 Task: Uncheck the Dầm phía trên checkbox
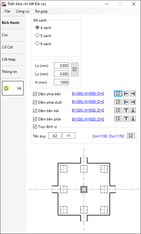(35, 94)
